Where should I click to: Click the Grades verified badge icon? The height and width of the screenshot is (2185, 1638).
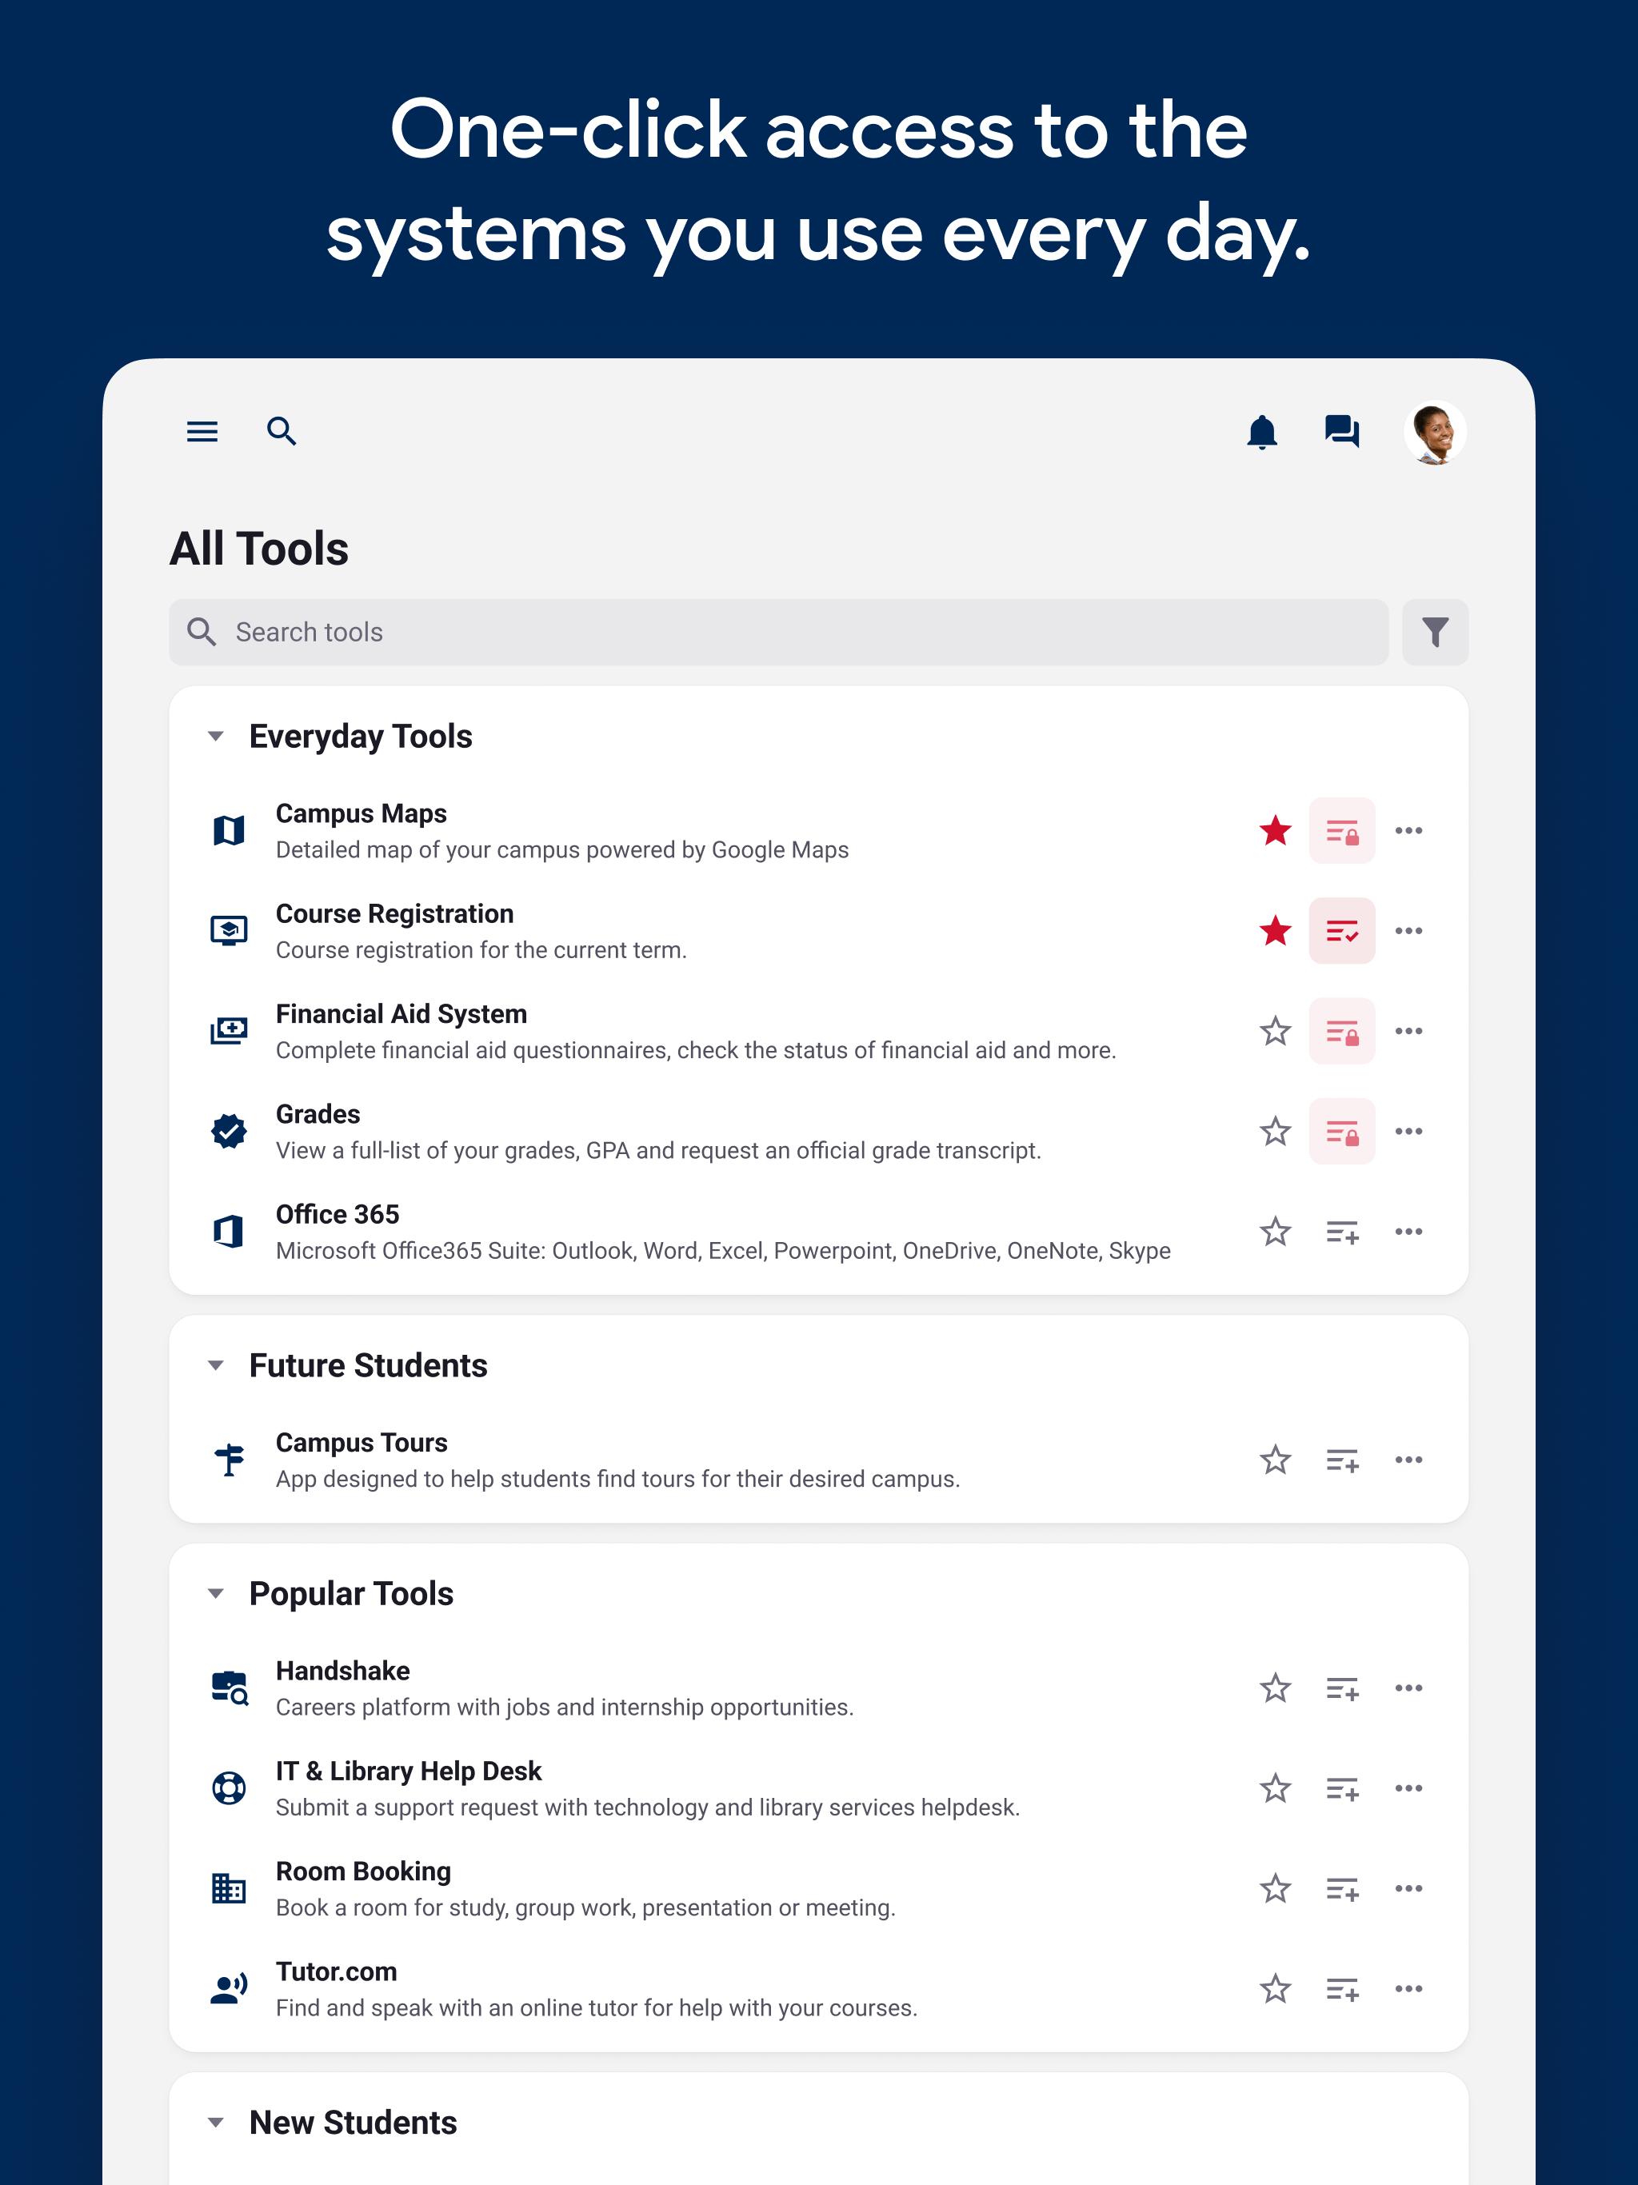[228, 1131]
